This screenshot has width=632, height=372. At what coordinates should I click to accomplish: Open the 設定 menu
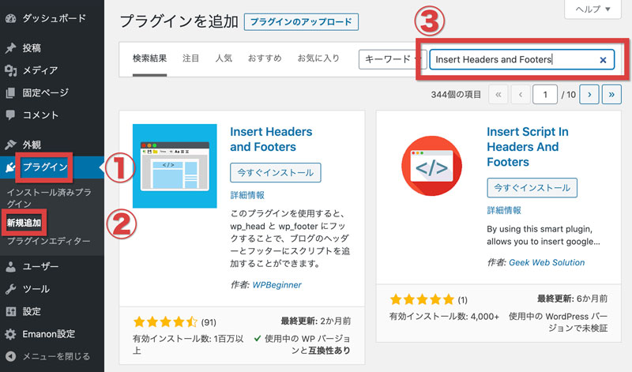point(32,311)
